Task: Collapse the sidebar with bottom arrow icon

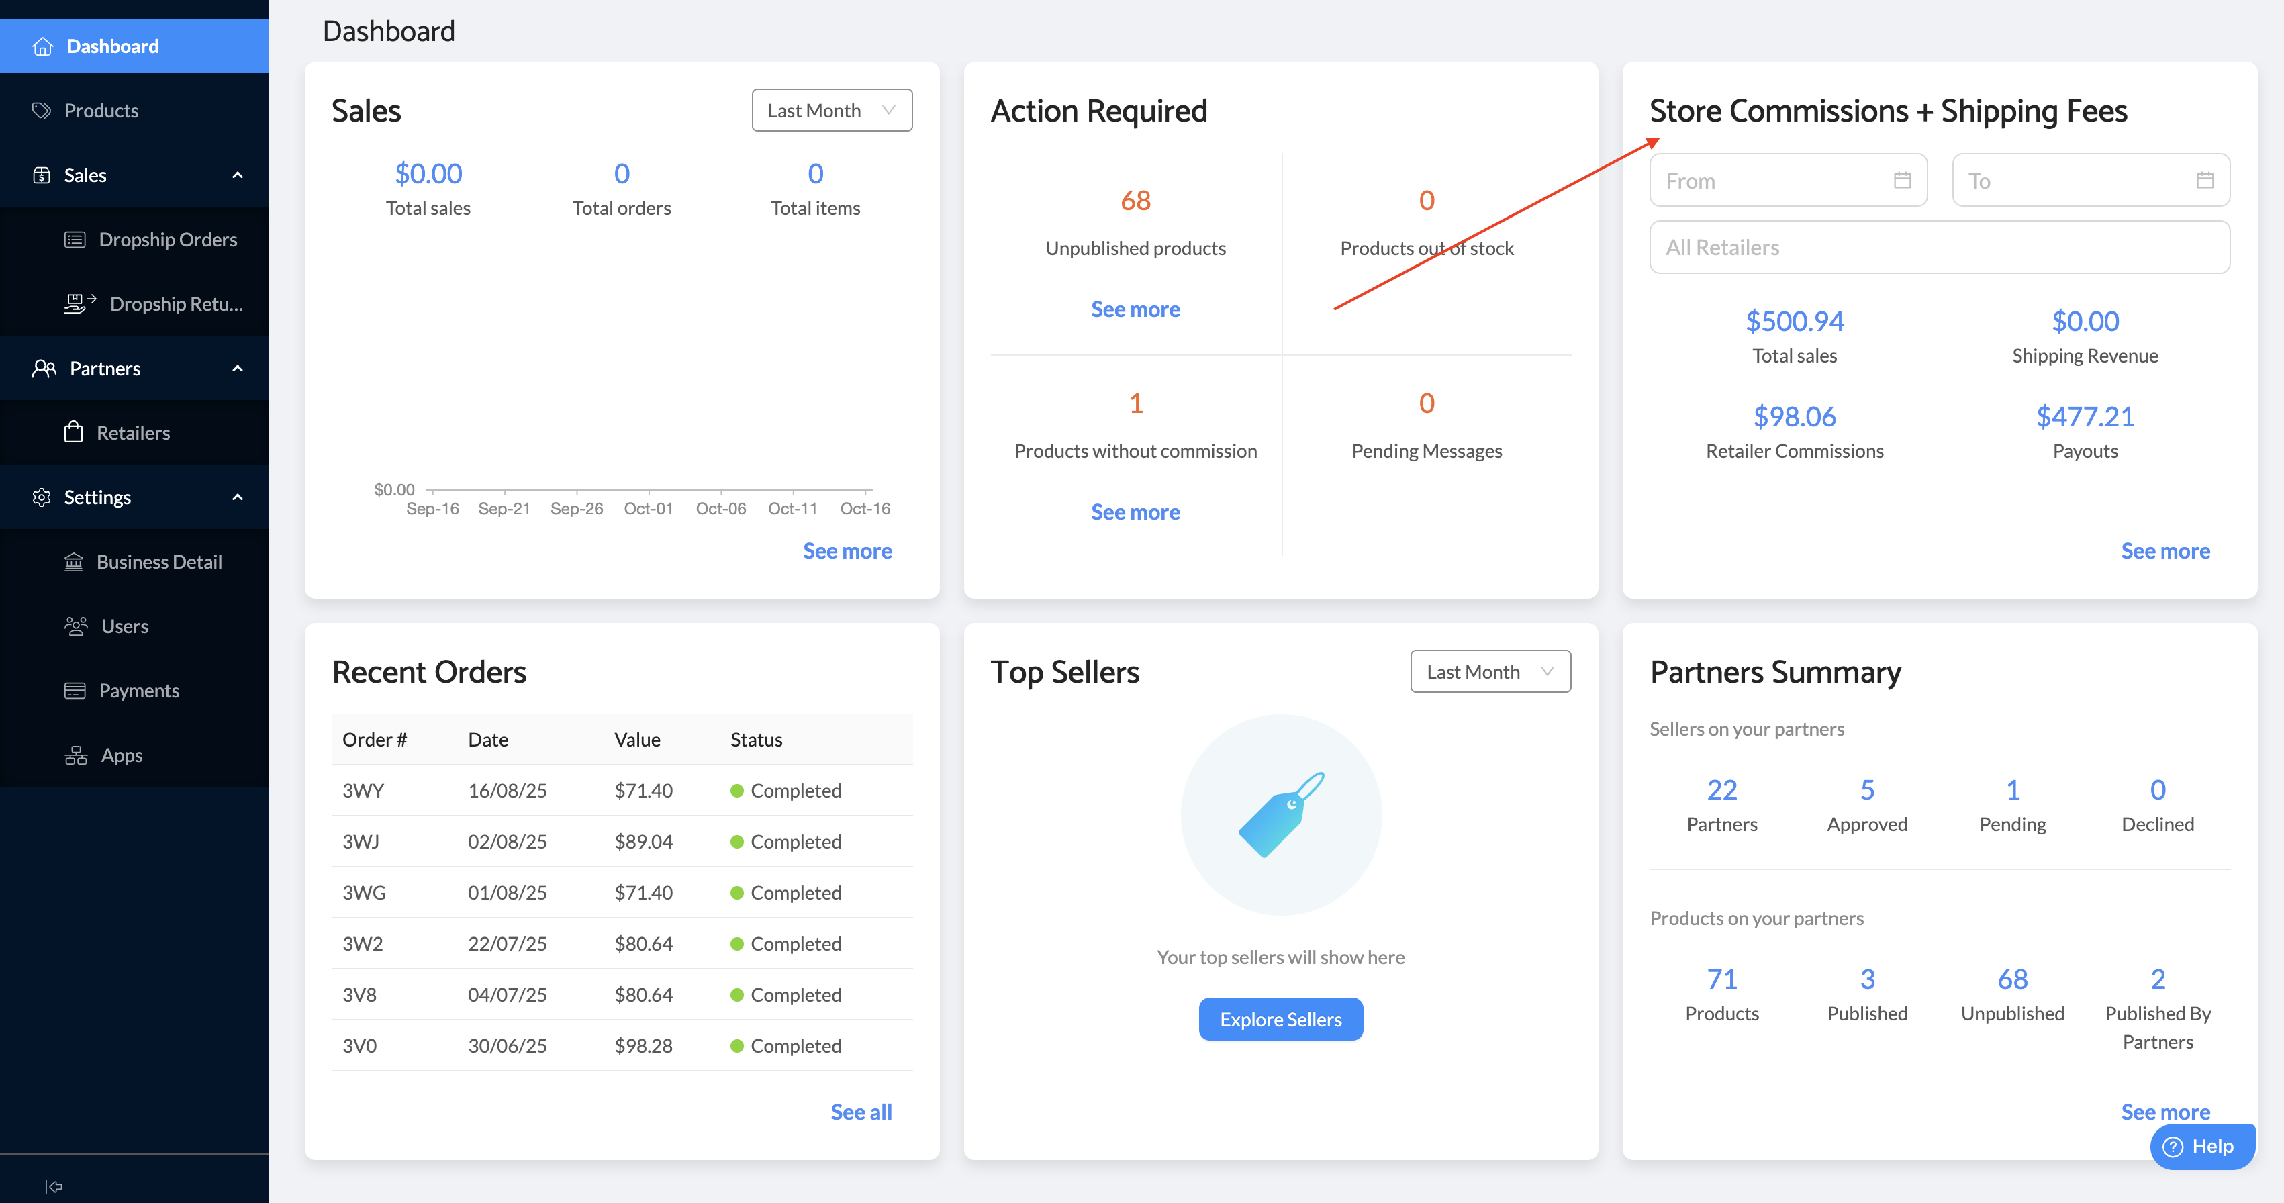Action: pyautogui.click(x=53, y=1186)
